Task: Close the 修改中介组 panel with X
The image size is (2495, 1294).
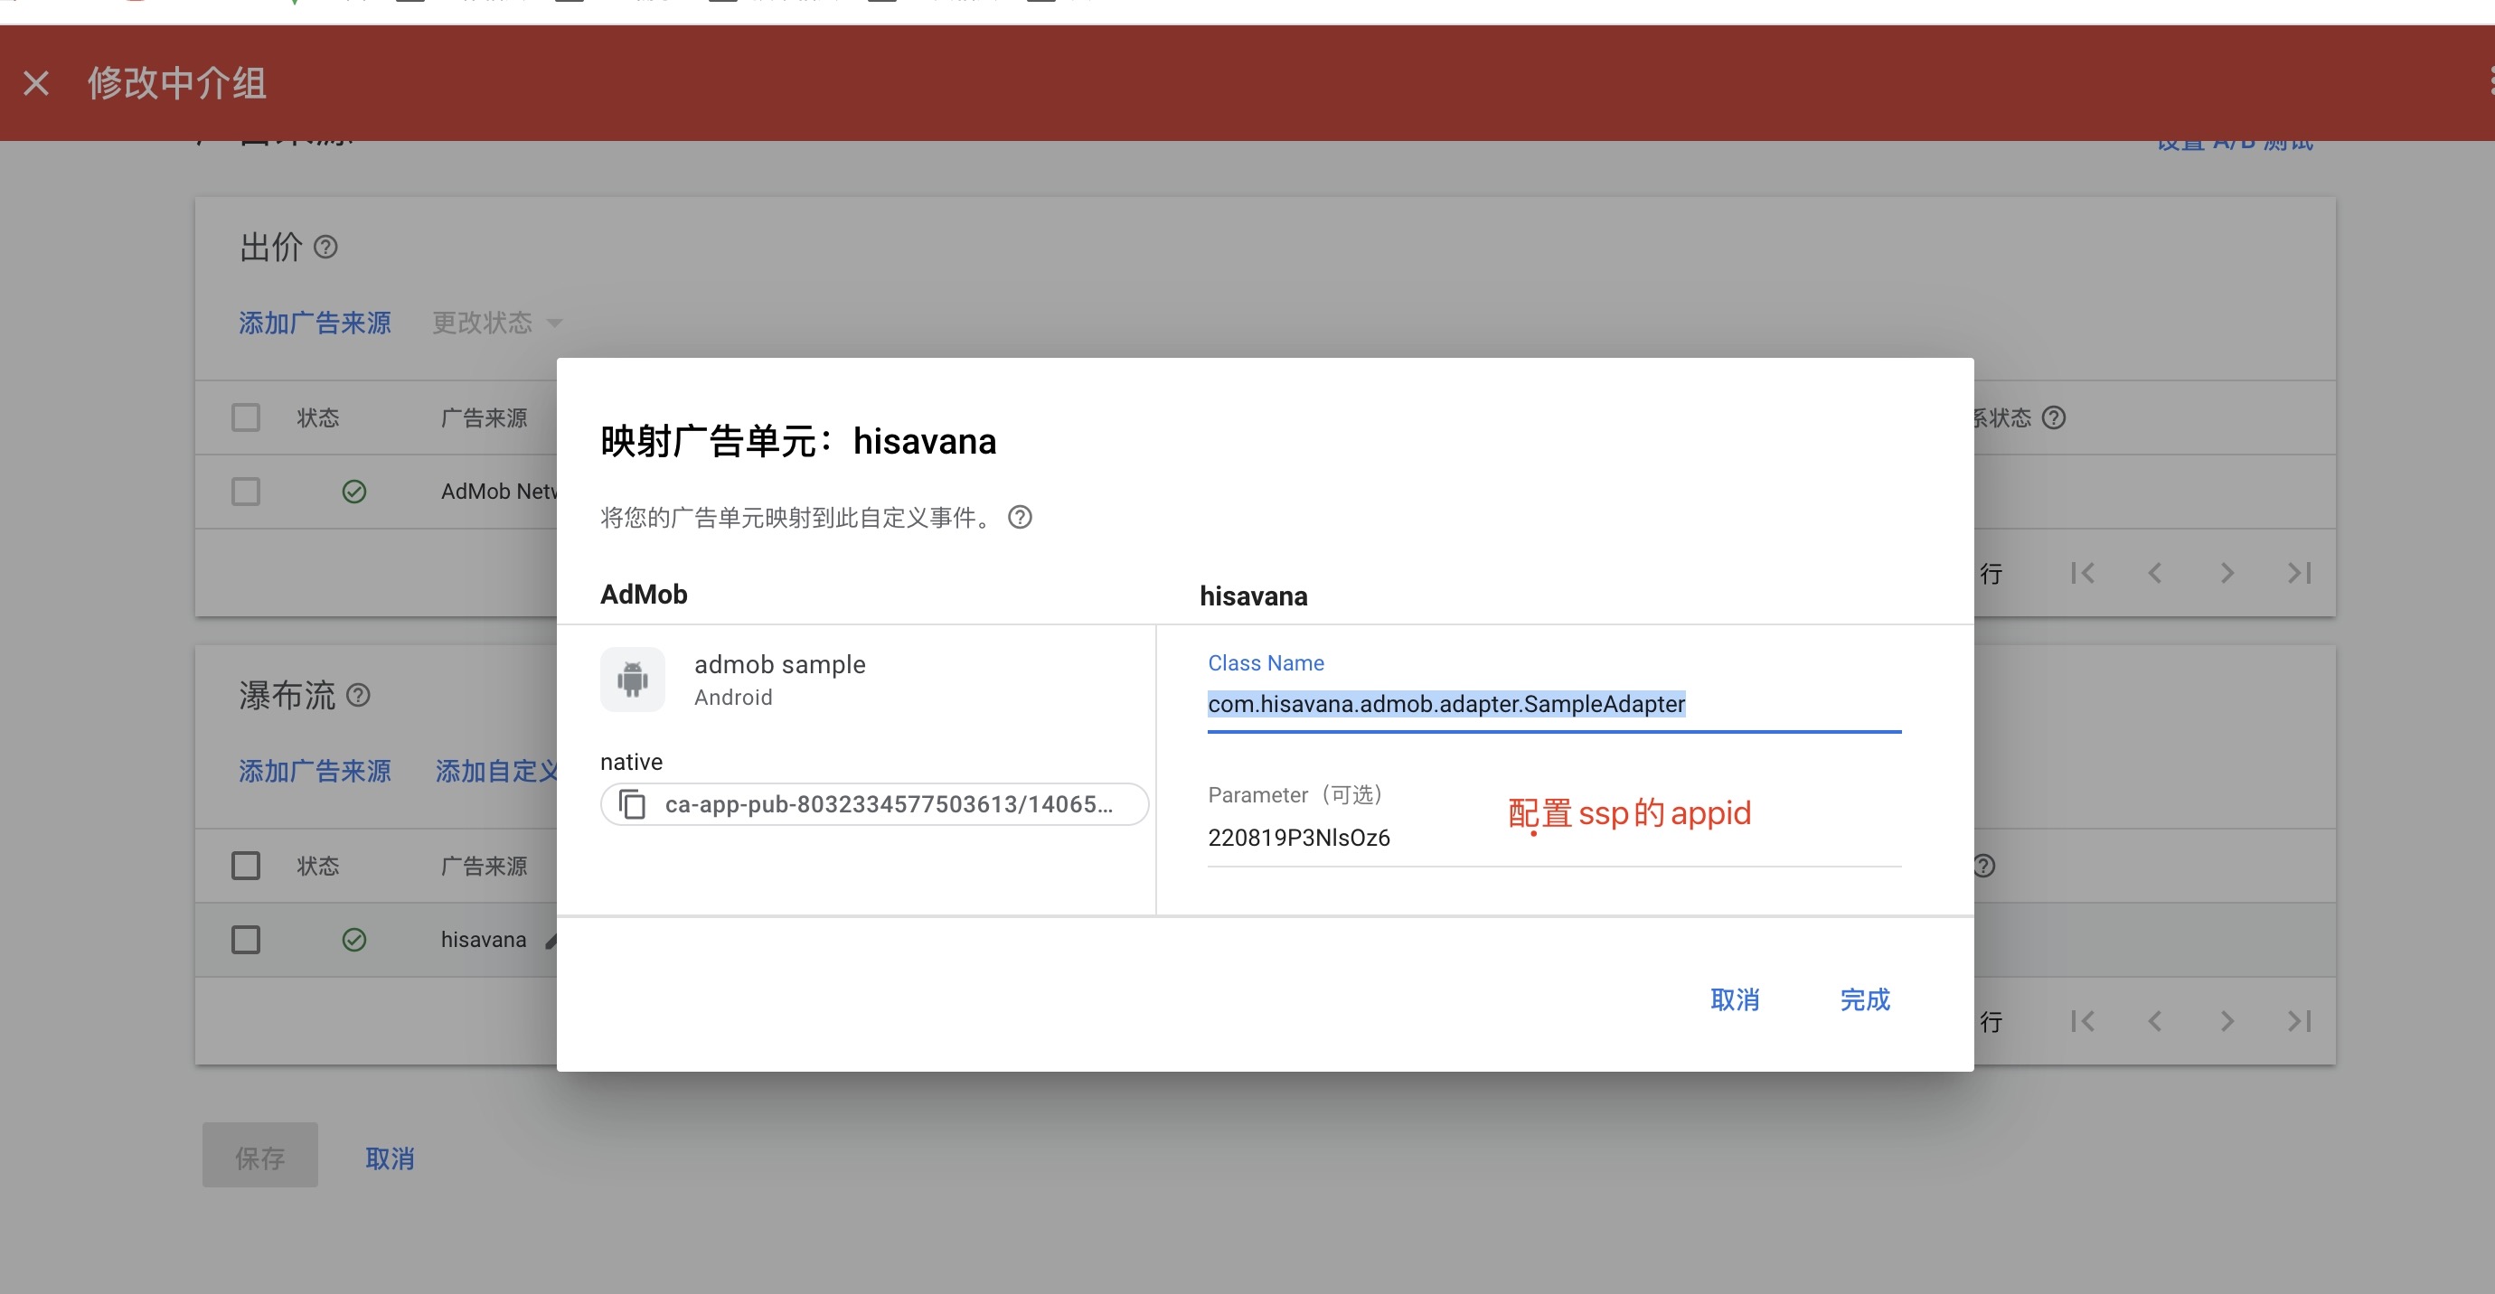Action: (x=36, y=83)
